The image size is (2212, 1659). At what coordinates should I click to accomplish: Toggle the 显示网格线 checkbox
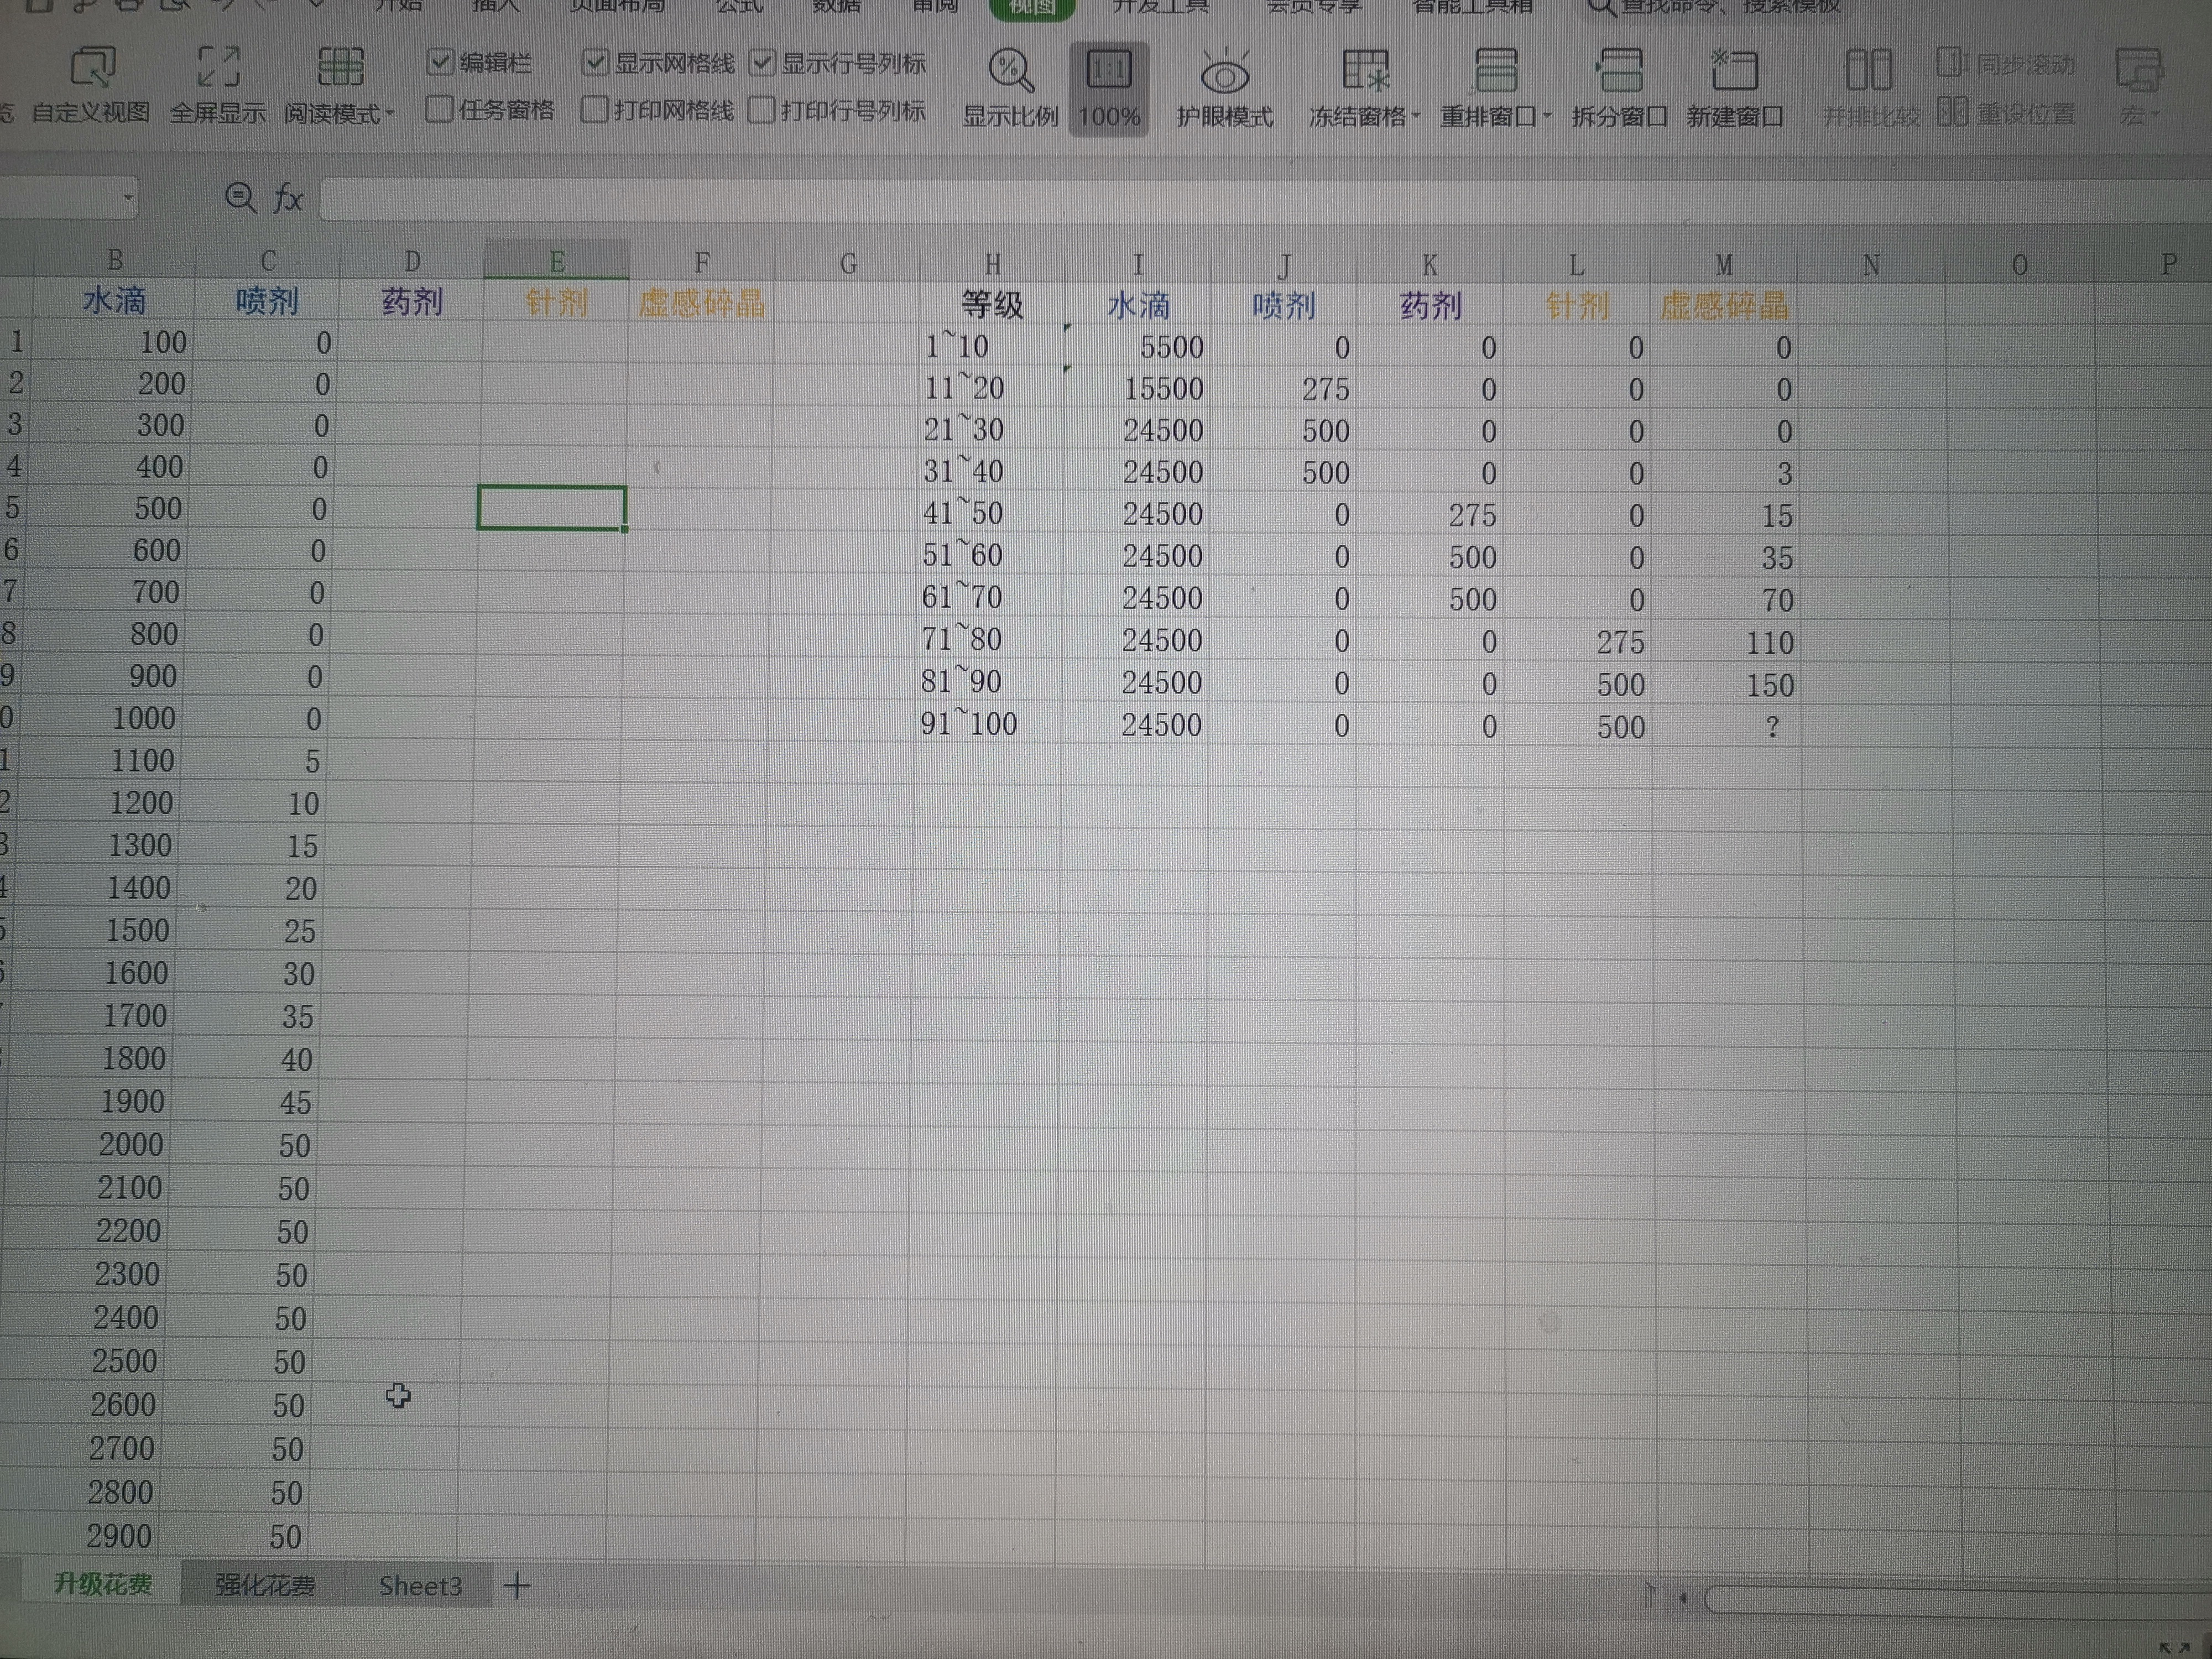click(x=595, y=63)
